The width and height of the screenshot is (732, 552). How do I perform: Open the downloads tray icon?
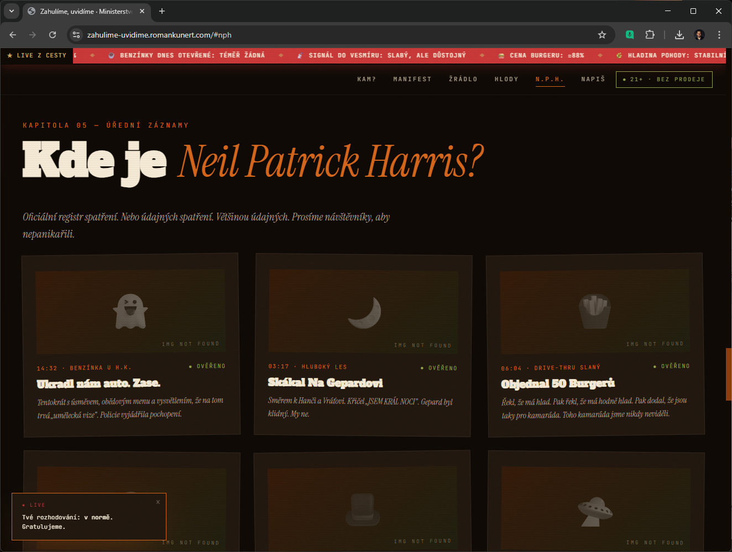679,35
